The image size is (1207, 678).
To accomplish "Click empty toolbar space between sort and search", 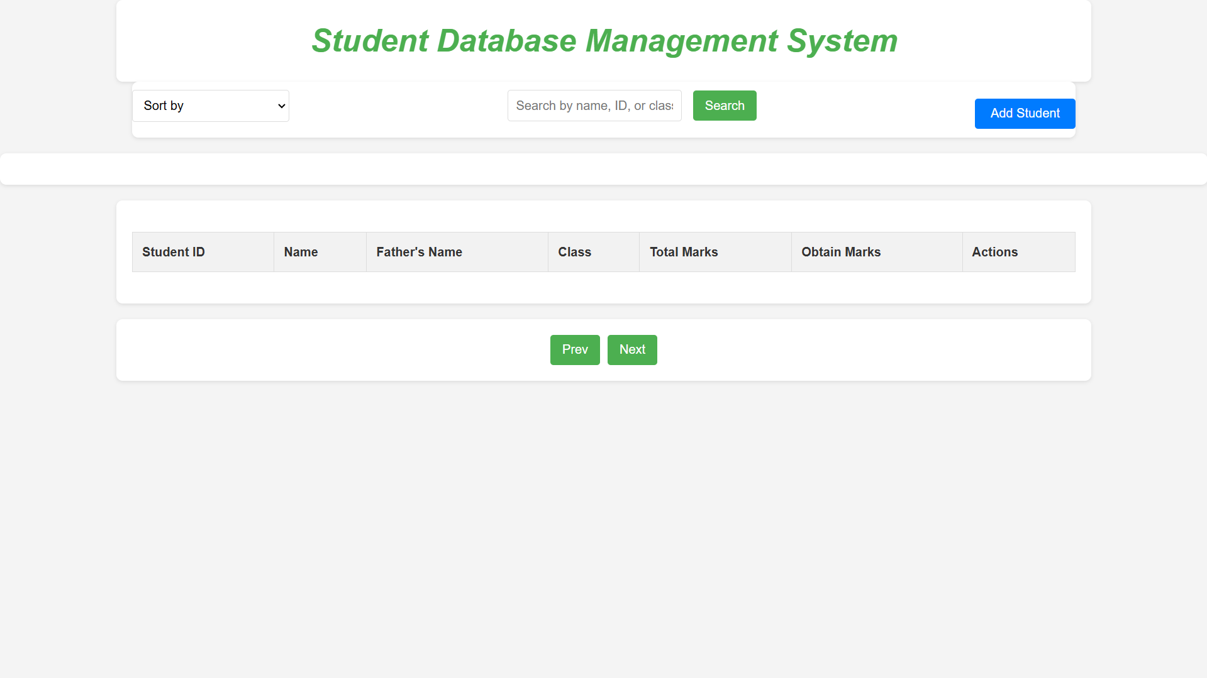I will pos(398,106).
